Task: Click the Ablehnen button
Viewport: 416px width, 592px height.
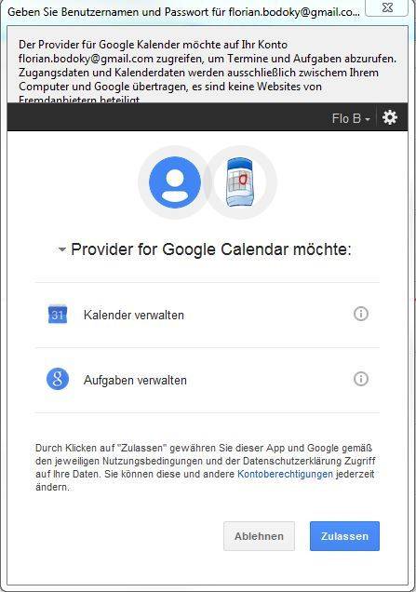Action: point(259,536)
